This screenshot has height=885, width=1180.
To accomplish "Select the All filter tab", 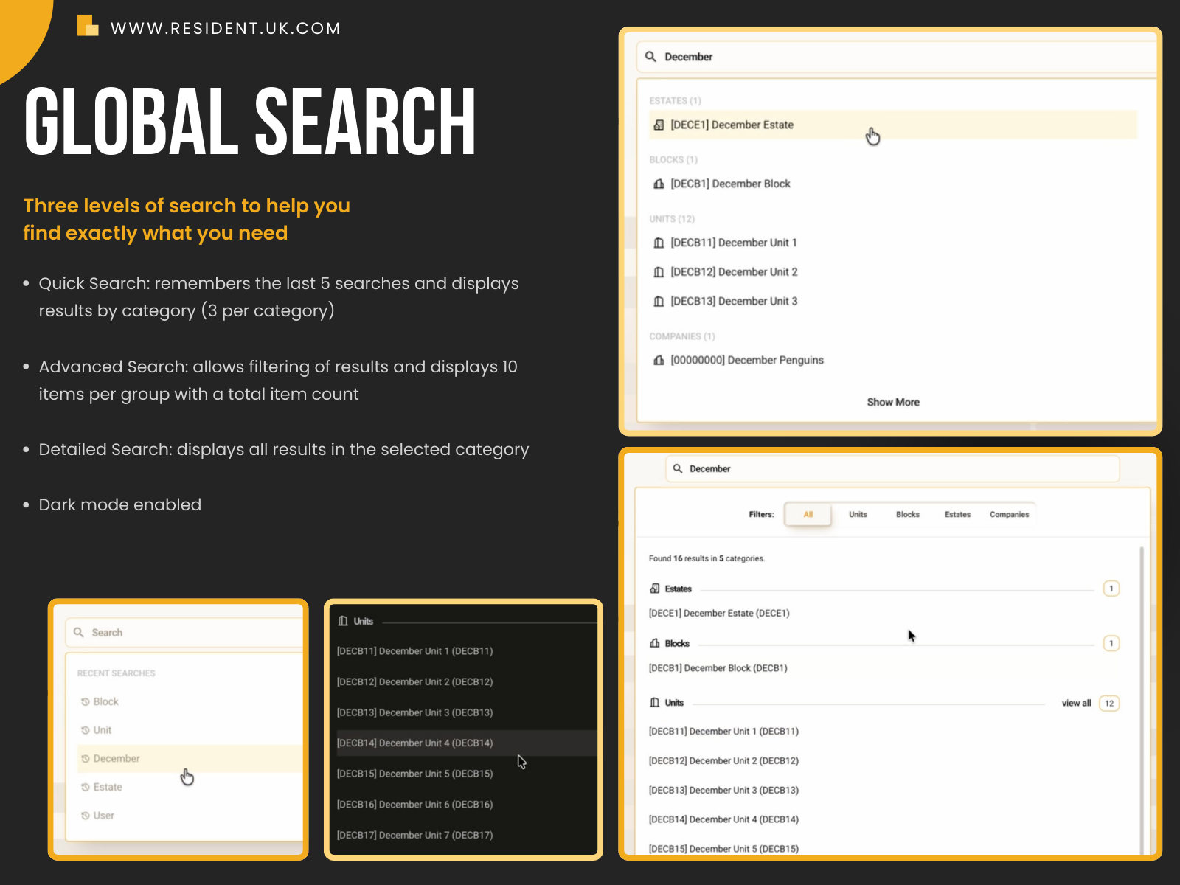I will coord(808,515).
